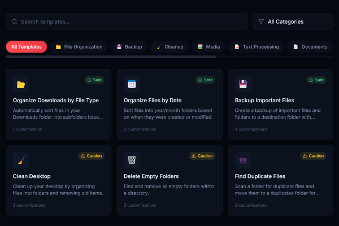The height and width of the screenshot is (226, 339).
Task: Switch to the Backup tab
Action: 129,47
